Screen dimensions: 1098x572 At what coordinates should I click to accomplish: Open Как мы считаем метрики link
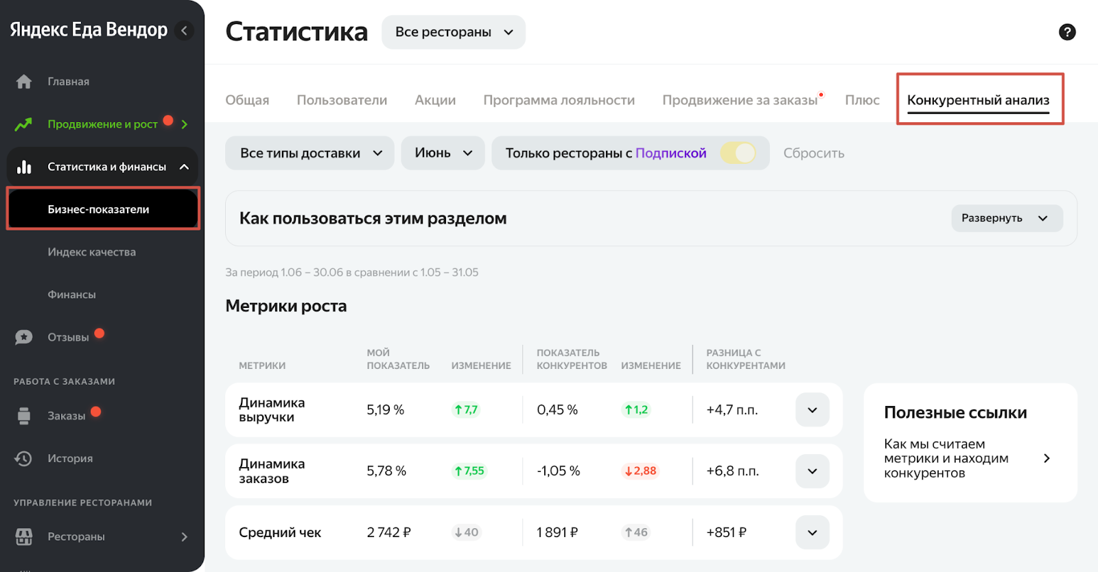(968, 458)
